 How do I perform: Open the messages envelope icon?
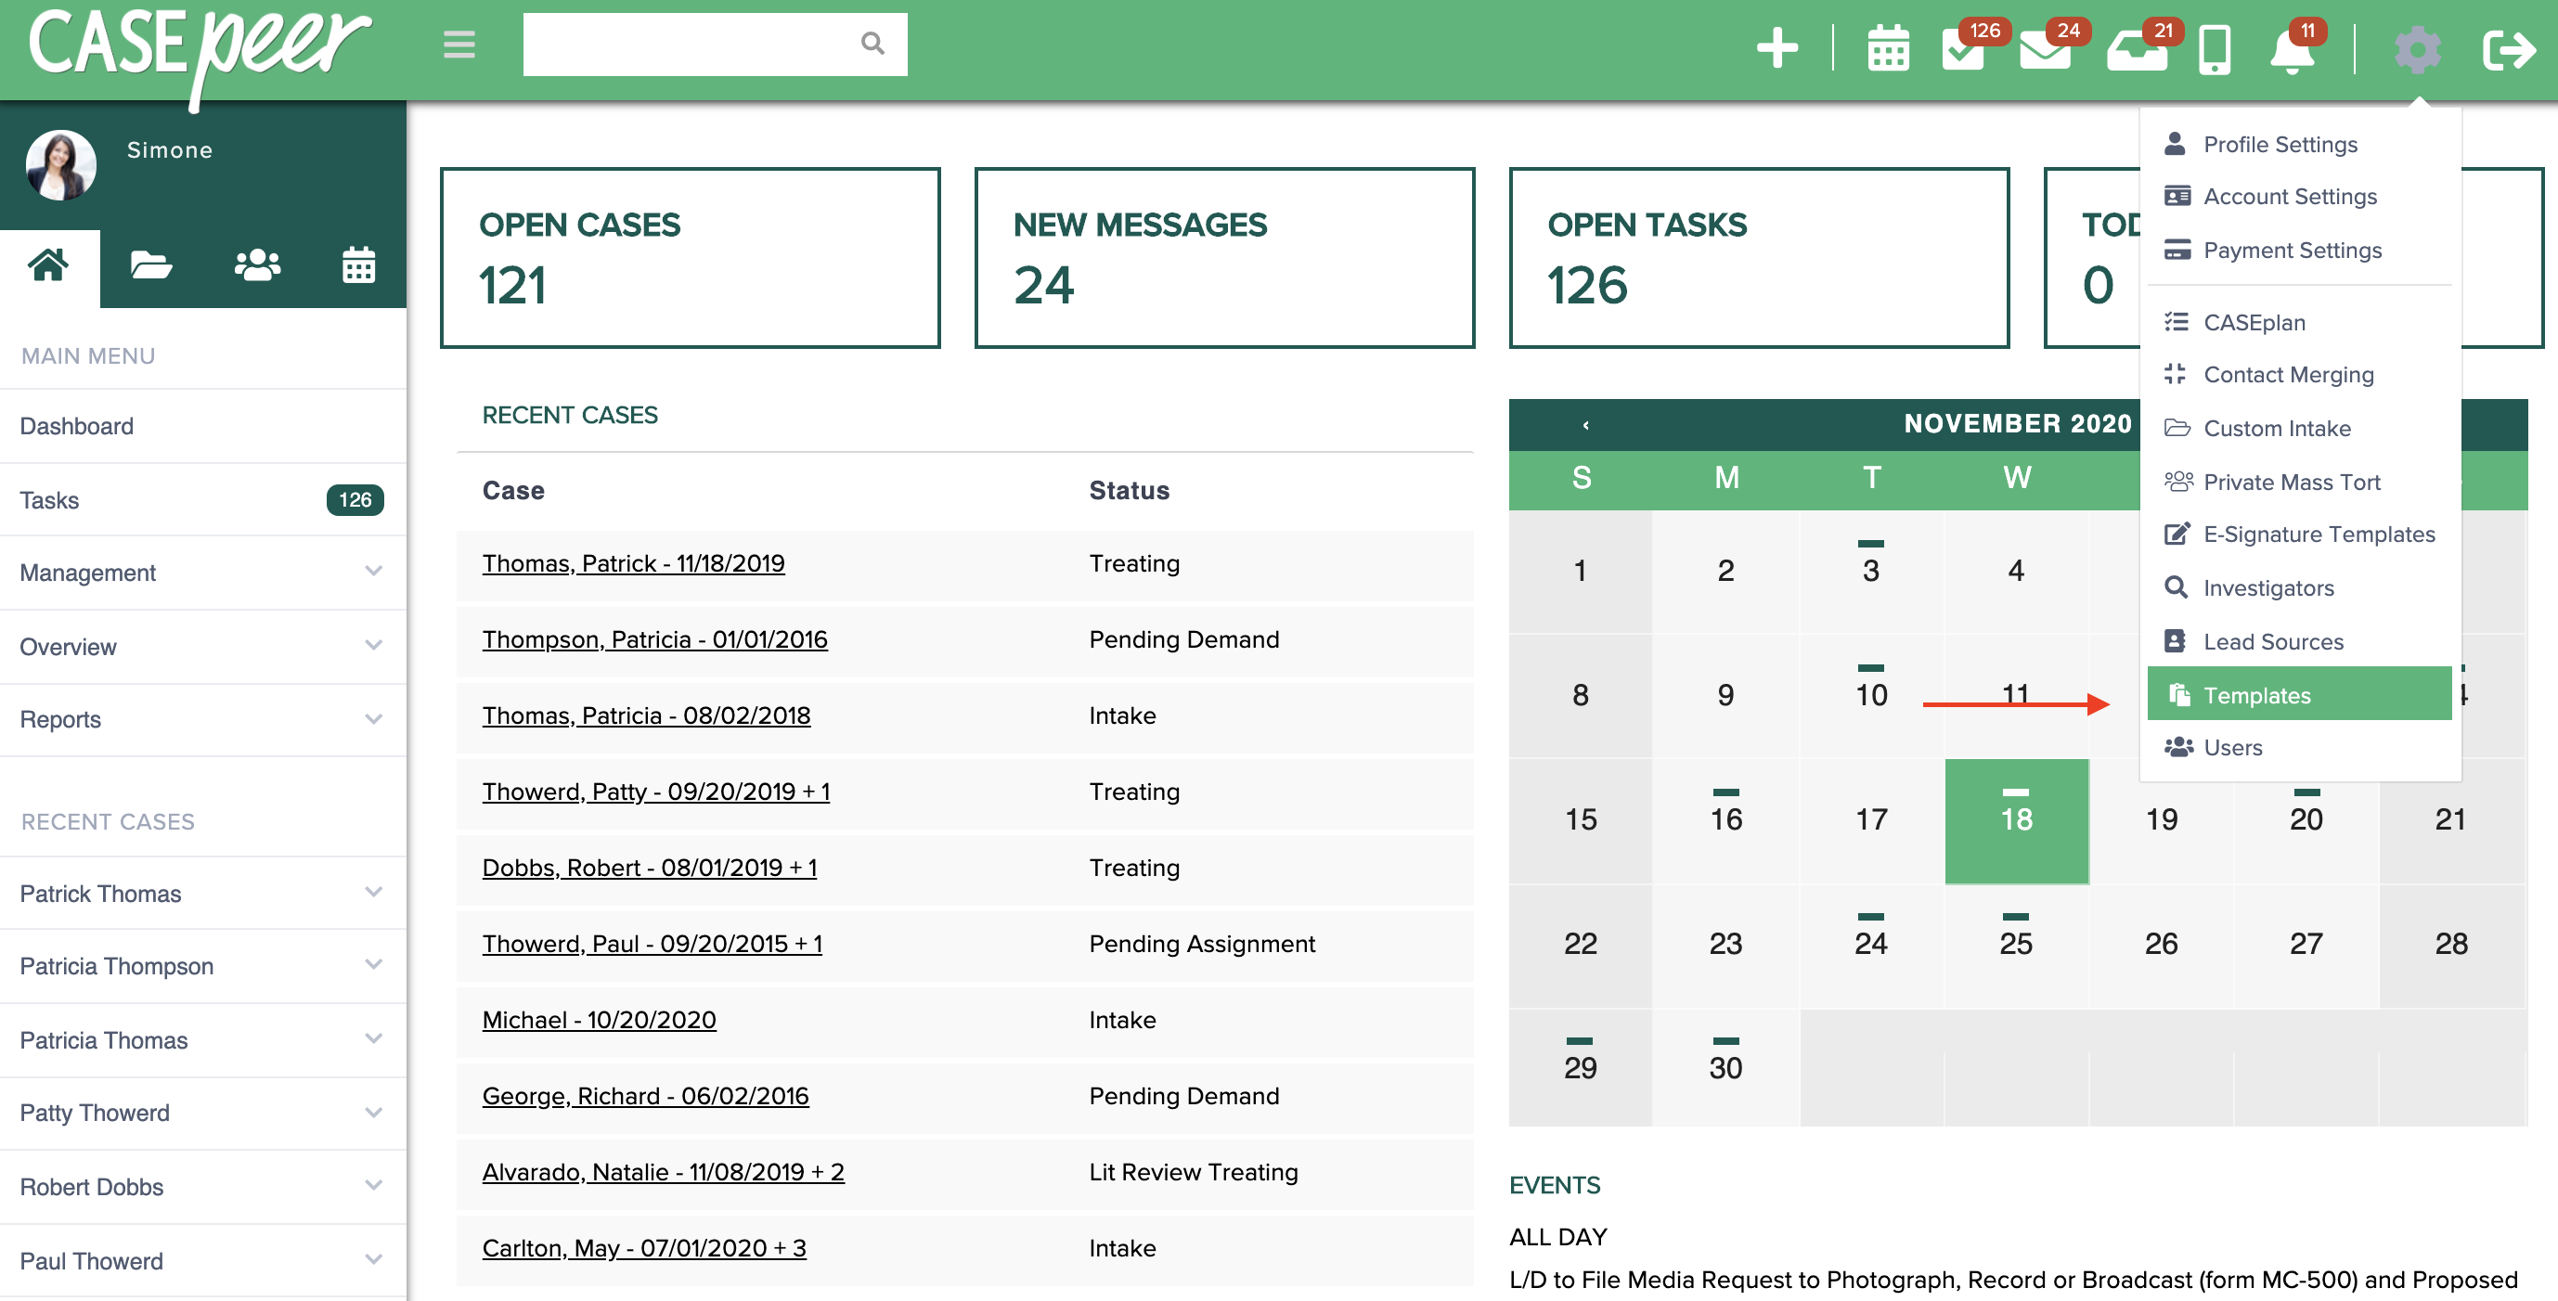point(2044,50)
